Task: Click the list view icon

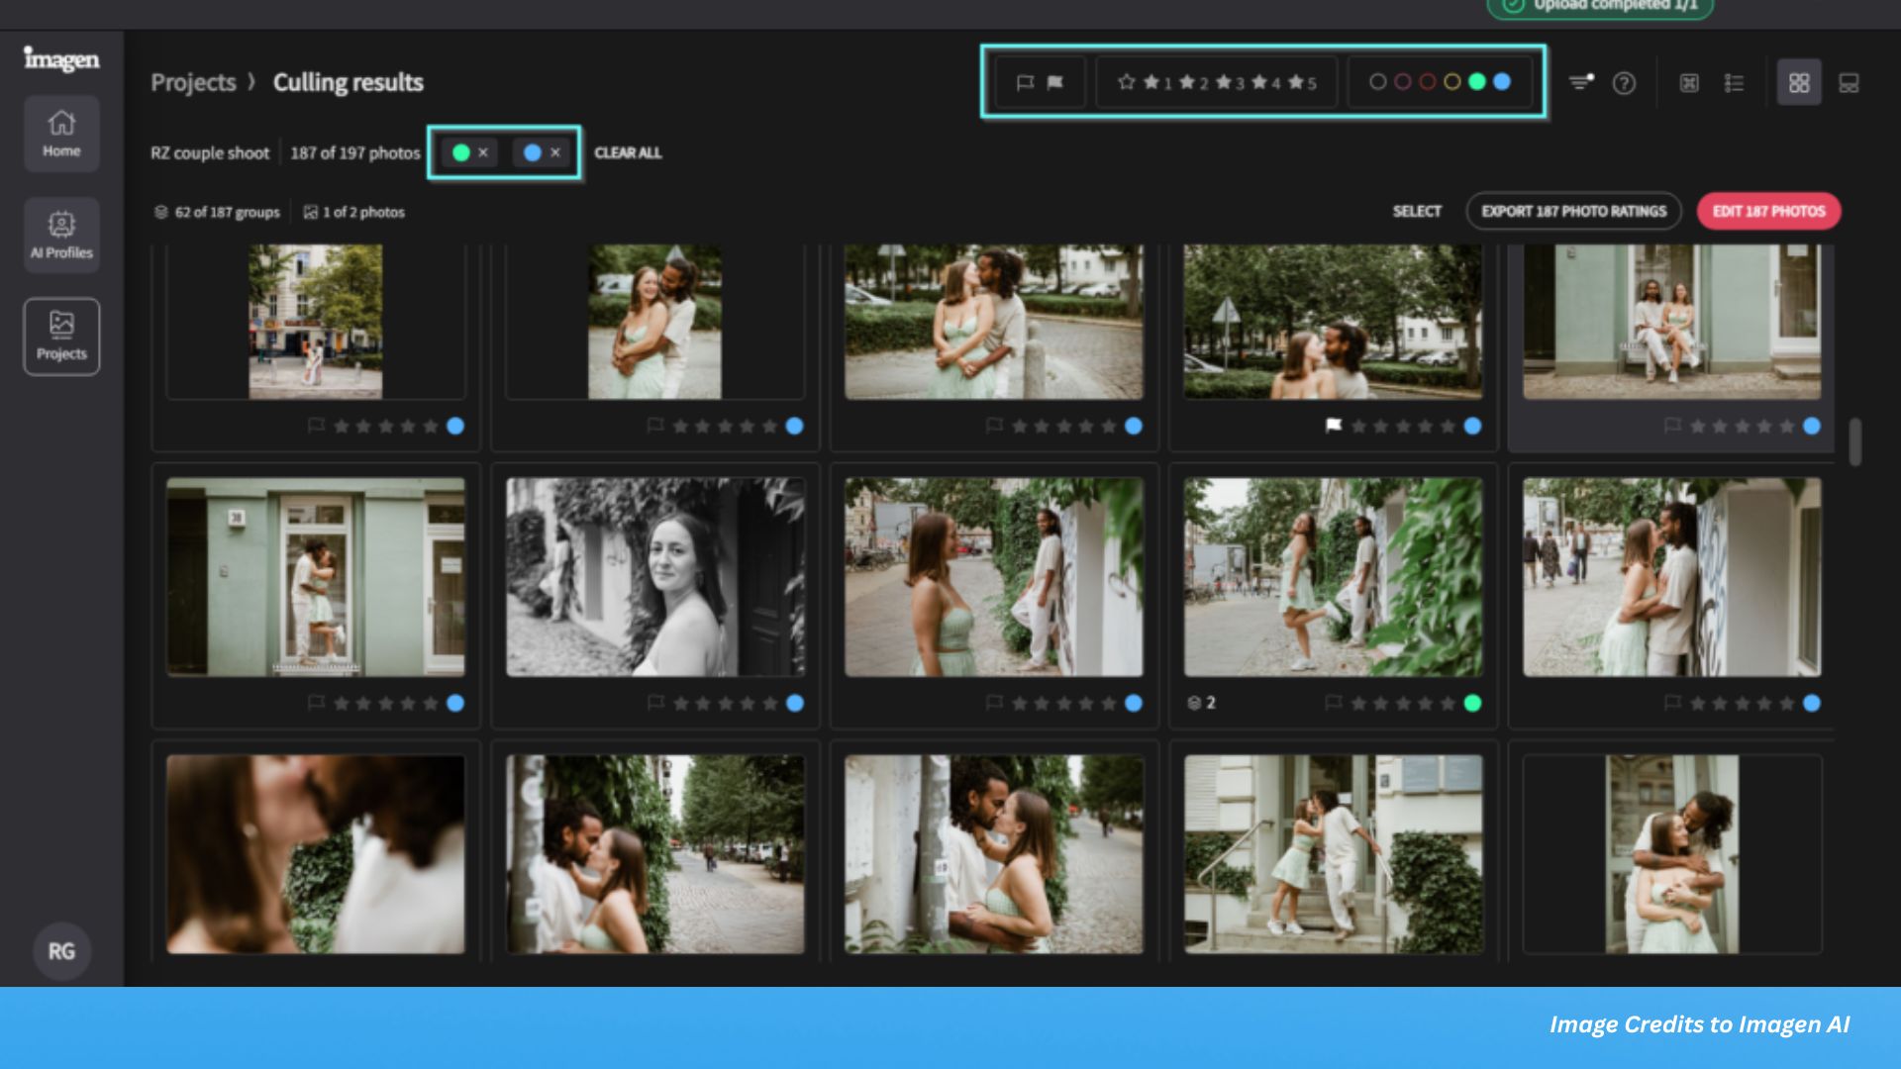Action: [x=1734, y=83]
